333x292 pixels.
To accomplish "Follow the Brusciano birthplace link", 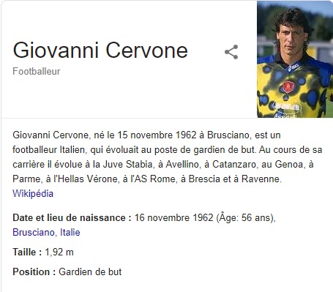I will pyautogui.click(x=34, y=232).
